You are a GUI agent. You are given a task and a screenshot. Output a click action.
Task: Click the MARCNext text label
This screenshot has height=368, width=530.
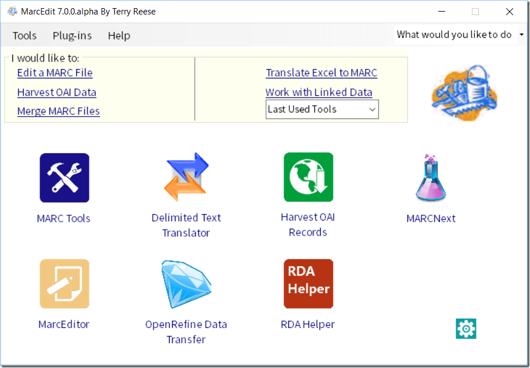[431, 218]
